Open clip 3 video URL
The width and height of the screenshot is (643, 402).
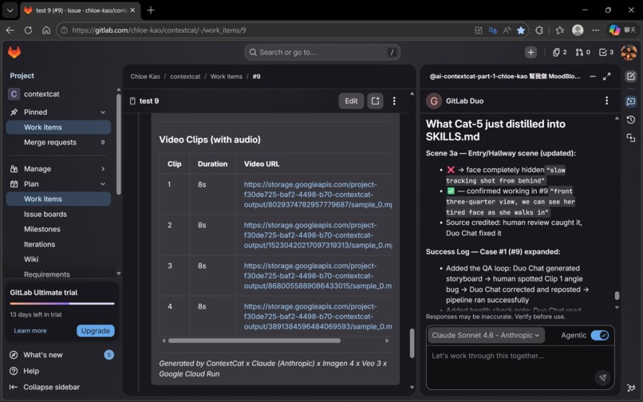(318, 276)
